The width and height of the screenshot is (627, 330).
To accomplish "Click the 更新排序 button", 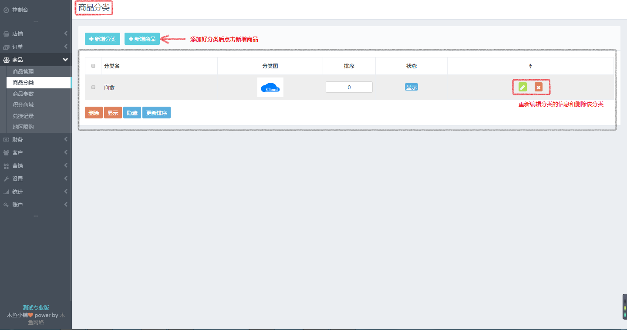I will [x=156, y=113].
